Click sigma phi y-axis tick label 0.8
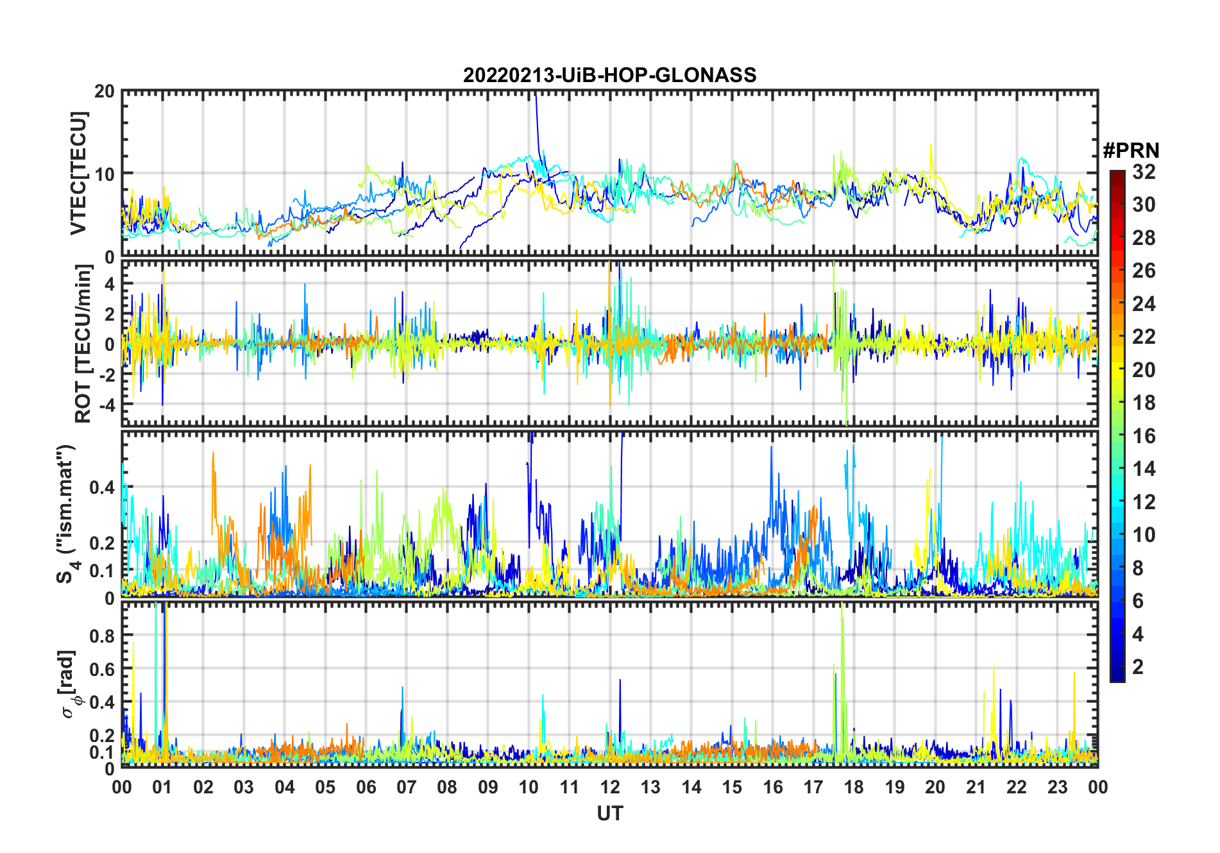The width and height of the screenshot is (1220, 853). tap(103, 636)
